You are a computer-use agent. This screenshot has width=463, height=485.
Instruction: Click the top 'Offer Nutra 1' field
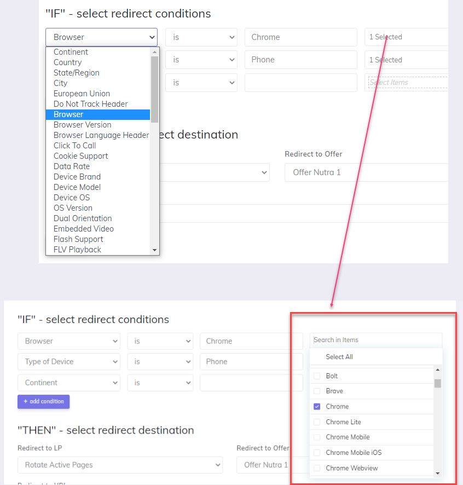[x=366, y=172]
